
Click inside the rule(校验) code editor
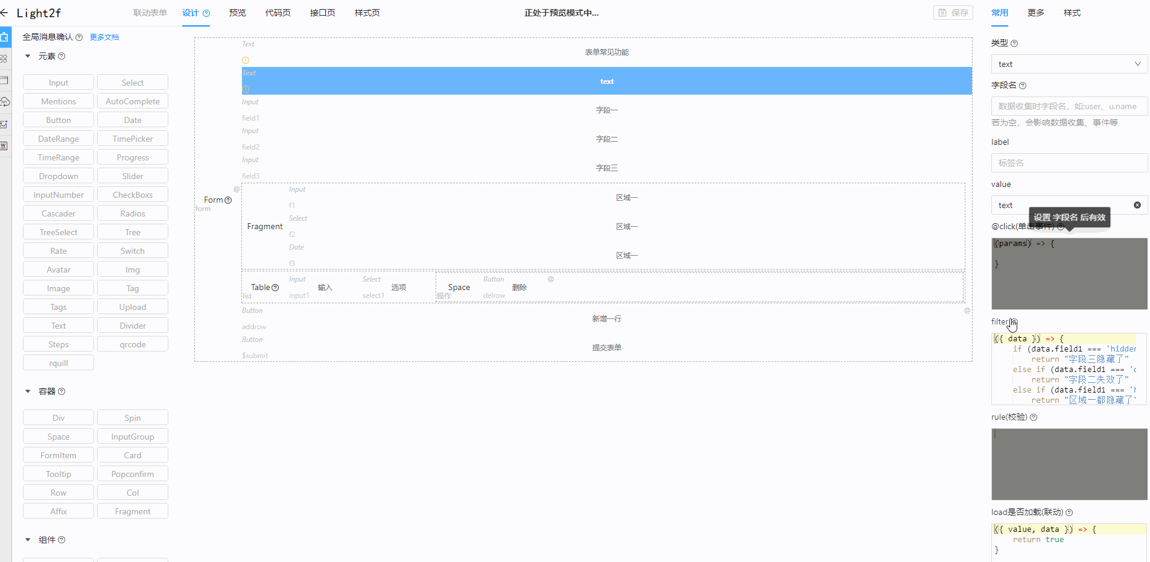1069,464
